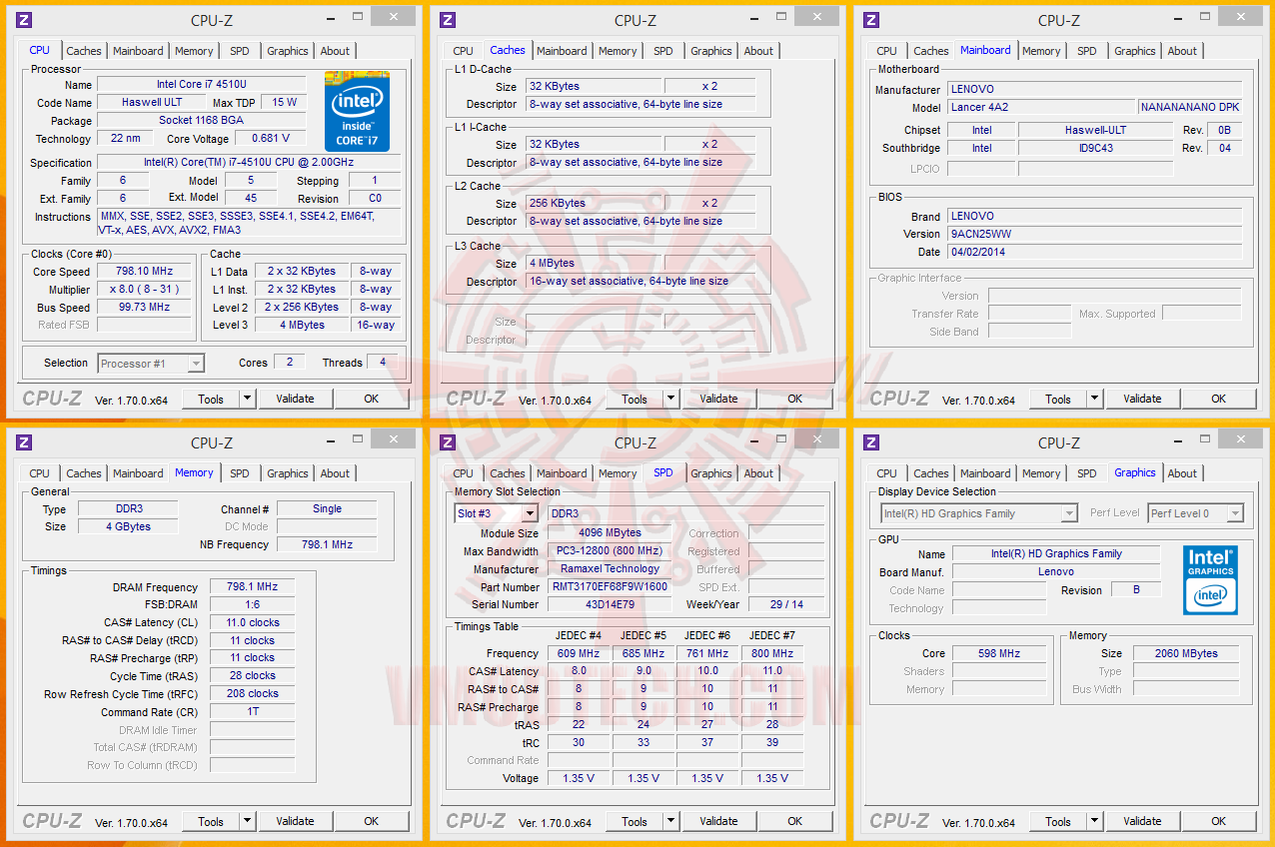Switch to the CPU tab in the Graphics window
Image resolution: width=1275 pixels, height=847 pixels.
tap(886, 473)
